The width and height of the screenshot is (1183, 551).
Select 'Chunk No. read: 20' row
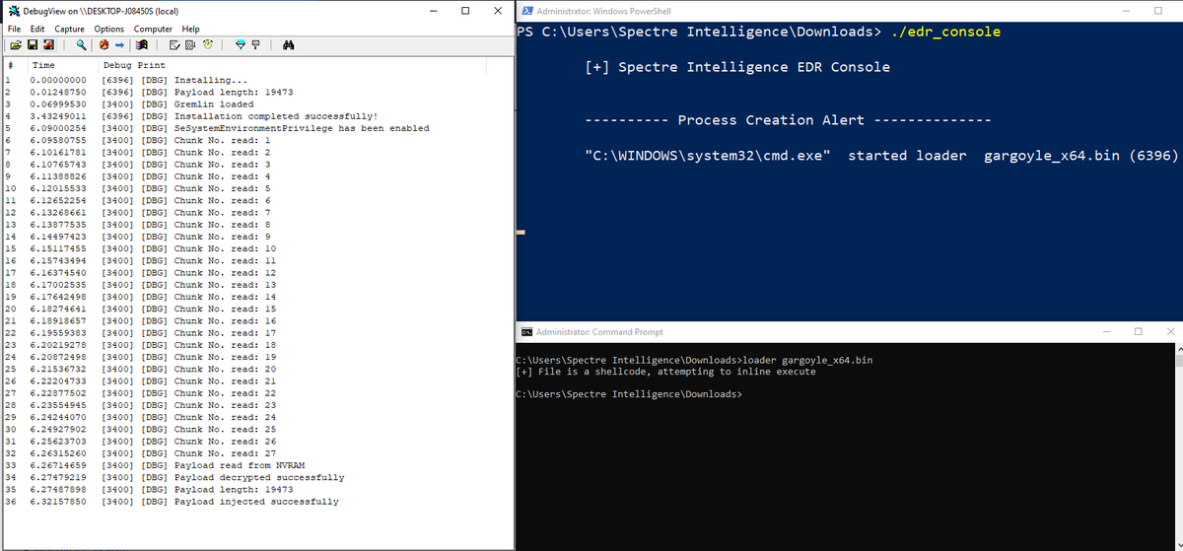(x=256, y=369)
